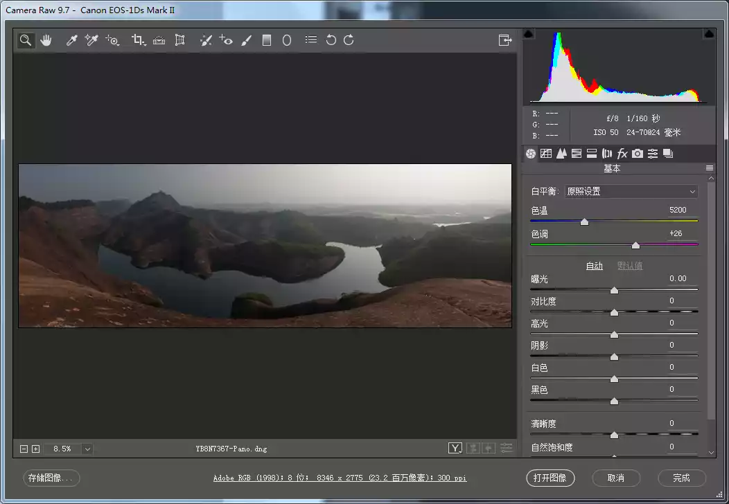The height and width of the screenshot is (504, 729).
Task: Select the Hand tool in toolbar
Action: pyautogui.click(x=46, y=40)
